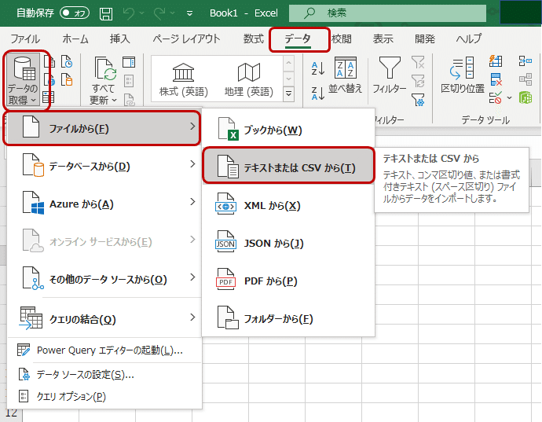The width and height of the screenshot is (542, 422).
Task: Select the 地理 (英語) data type
Action: [249, 80]
